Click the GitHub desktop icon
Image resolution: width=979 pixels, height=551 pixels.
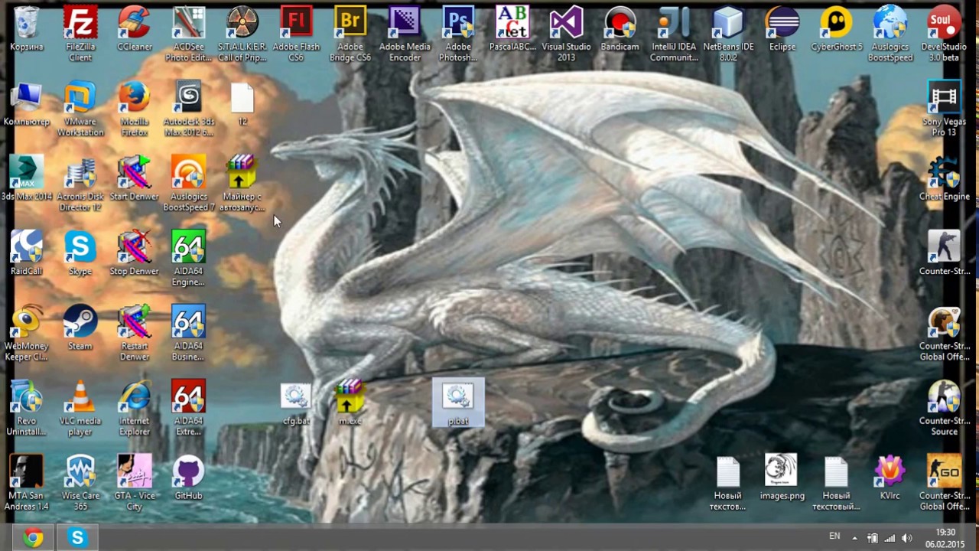pyautogui.click(x=188, y=473)
